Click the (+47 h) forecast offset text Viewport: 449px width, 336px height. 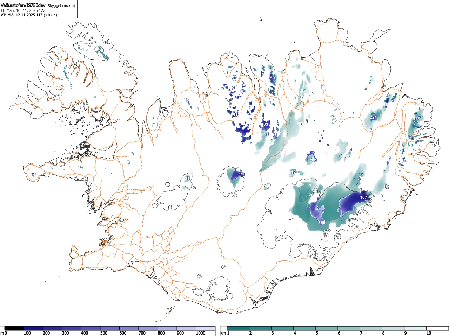(51, 15)
